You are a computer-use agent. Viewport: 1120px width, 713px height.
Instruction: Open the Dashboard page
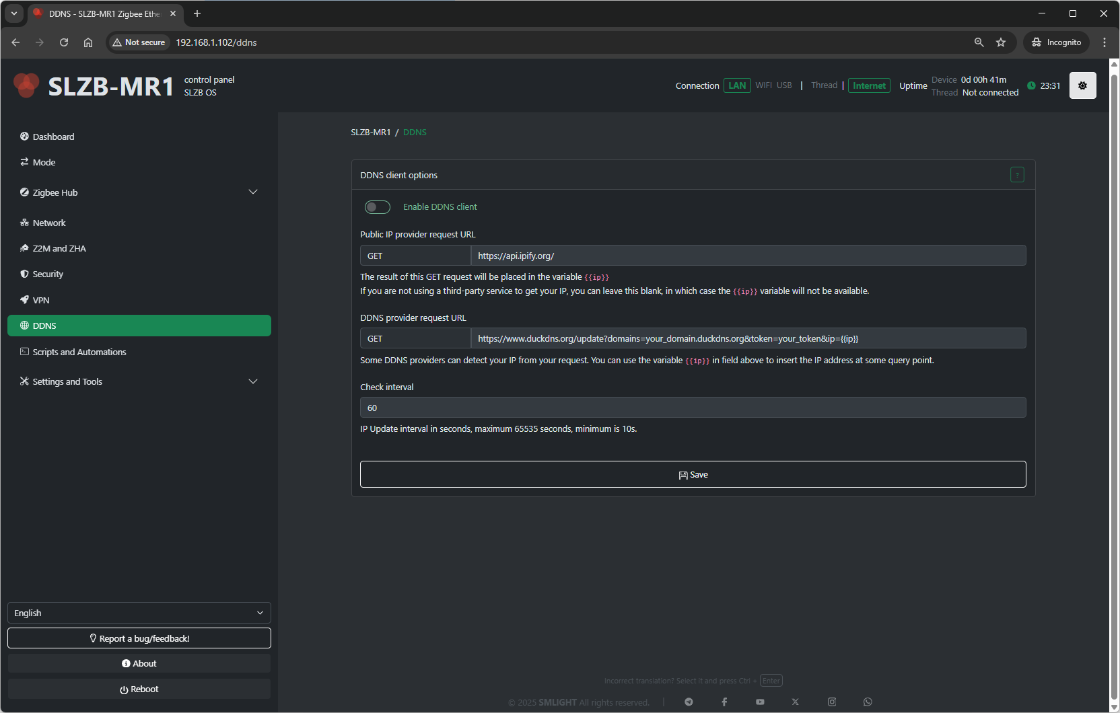[x=54, y=137]
